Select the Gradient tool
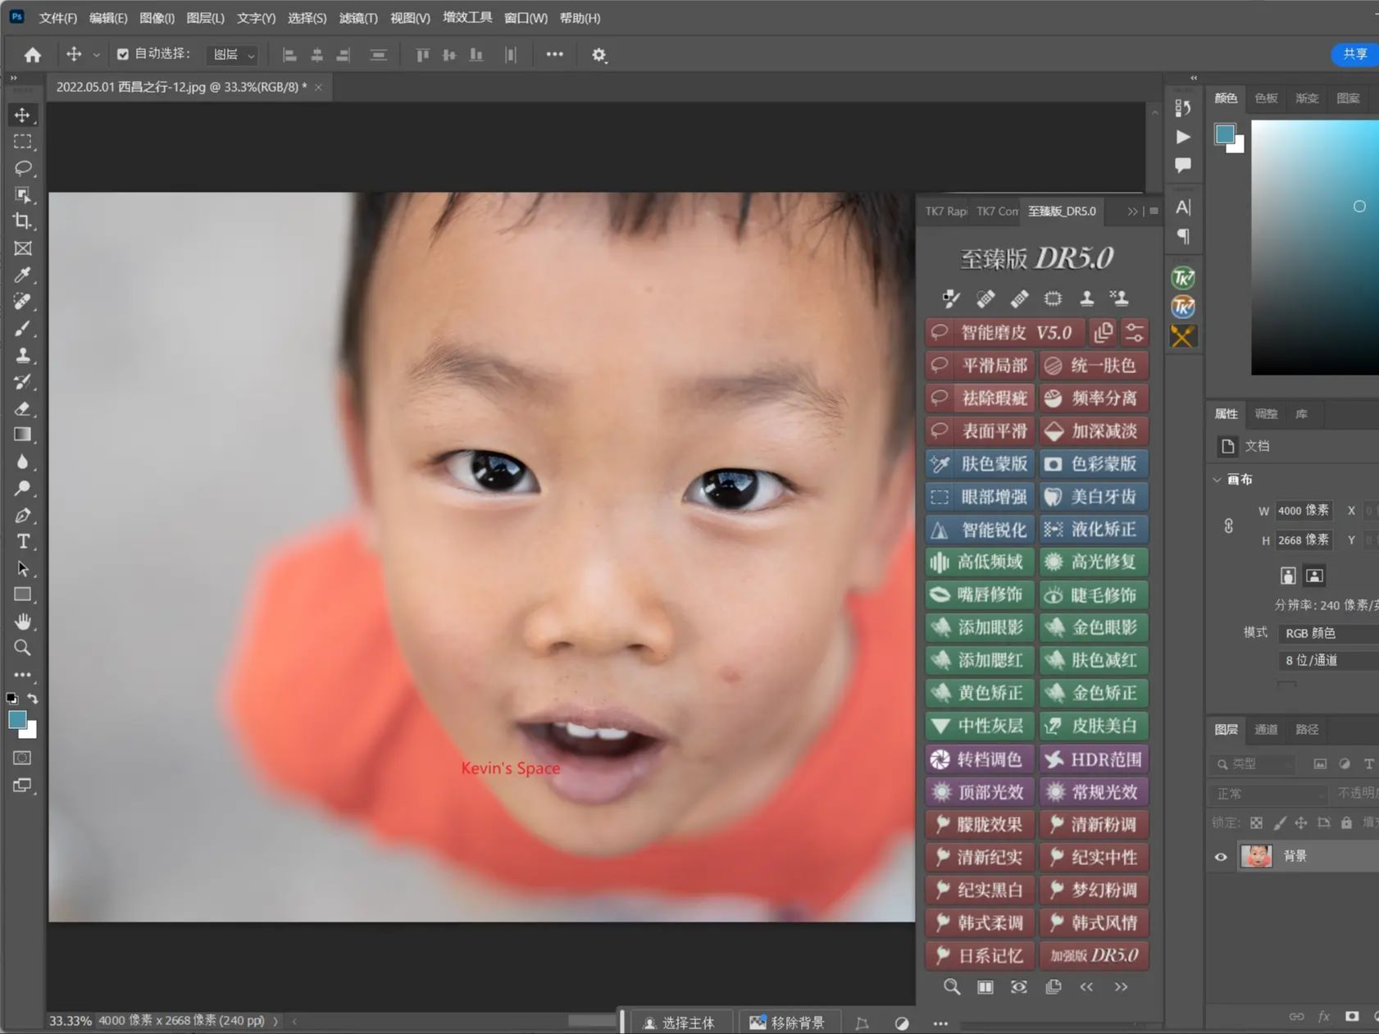 pyautogui.click(x=22, y=435)
